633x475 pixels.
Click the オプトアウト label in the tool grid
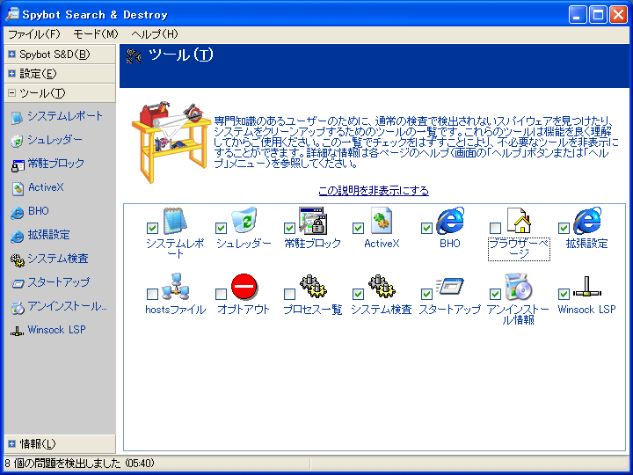244,310
